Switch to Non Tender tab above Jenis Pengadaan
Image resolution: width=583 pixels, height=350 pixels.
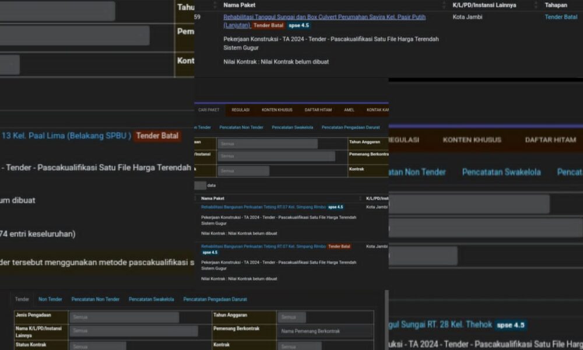(x=50, y=299)
